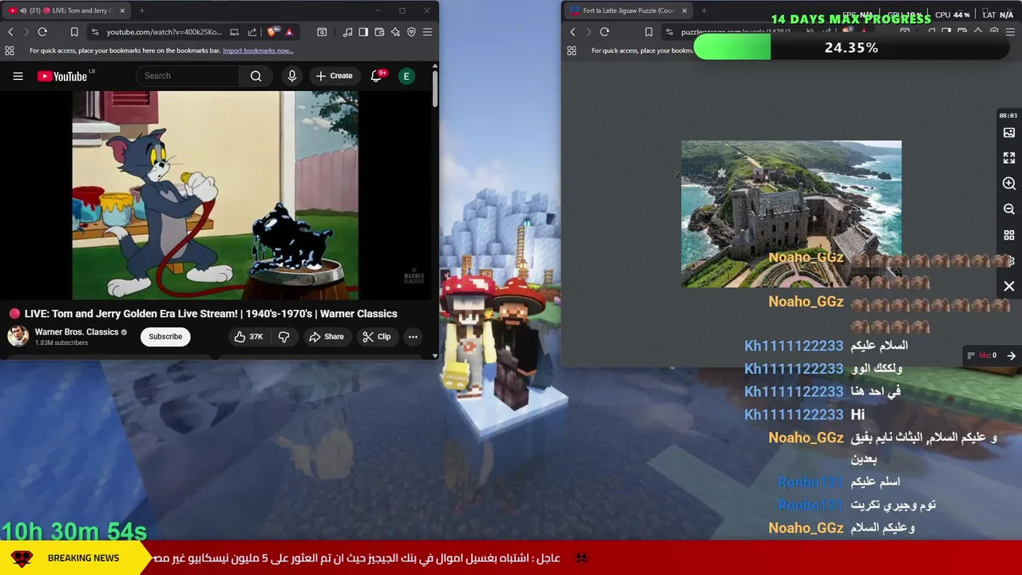The height and width of the screenshot is (575, 1022).
Task: Click the Tom and Jerry video player
Action: [x=216, y=195]
